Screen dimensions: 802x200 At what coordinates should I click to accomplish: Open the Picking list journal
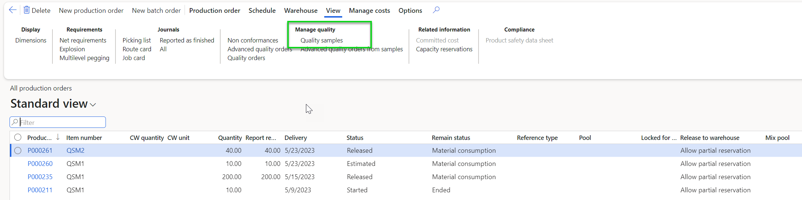click(137, 40)
